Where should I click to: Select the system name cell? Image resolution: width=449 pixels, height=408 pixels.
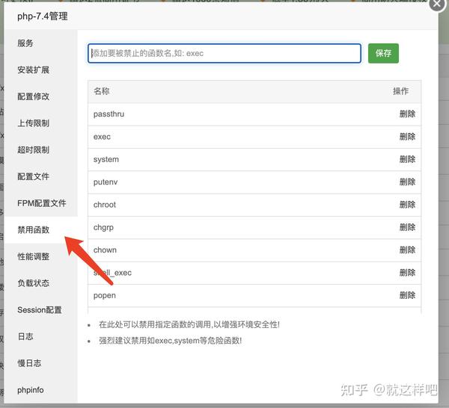coord(106,160)
